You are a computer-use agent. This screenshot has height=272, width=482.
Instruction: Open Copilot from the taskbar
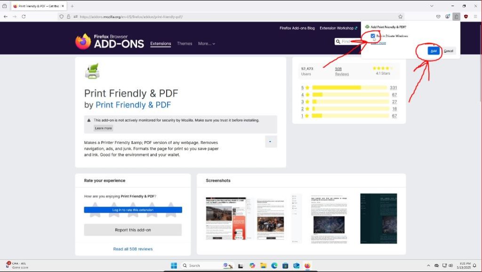(x=252, y=265)
